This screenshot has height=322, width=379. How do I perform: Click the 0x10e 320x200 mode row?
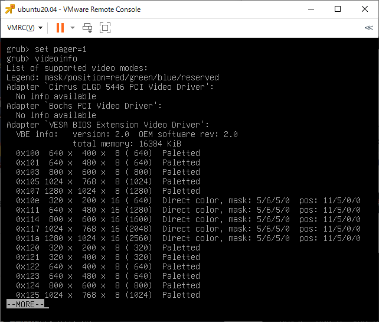tap(188, 200)
